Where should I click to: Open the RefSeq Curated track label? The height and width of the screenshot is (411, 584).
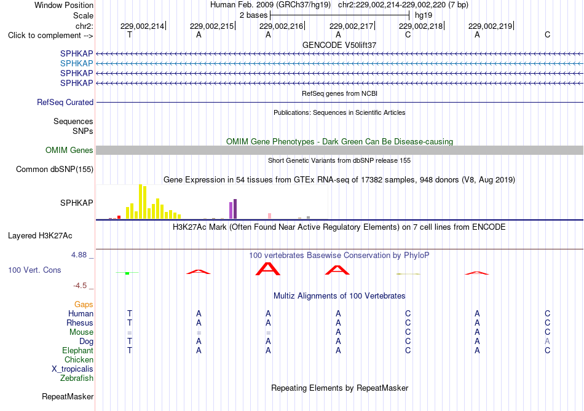[65, 103]
